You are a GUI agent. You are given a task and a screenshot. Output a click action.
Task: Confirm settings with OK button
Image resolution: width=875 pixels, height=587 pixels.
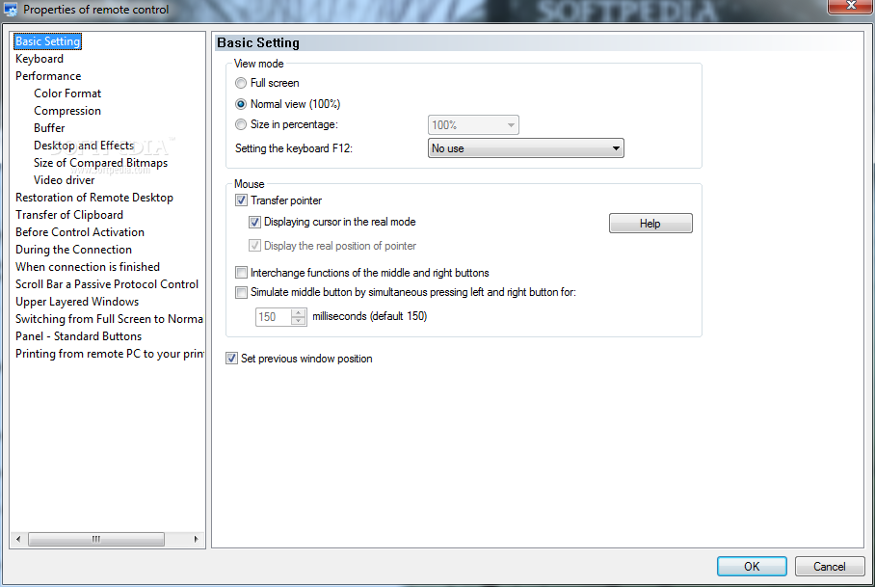(752, 567)
